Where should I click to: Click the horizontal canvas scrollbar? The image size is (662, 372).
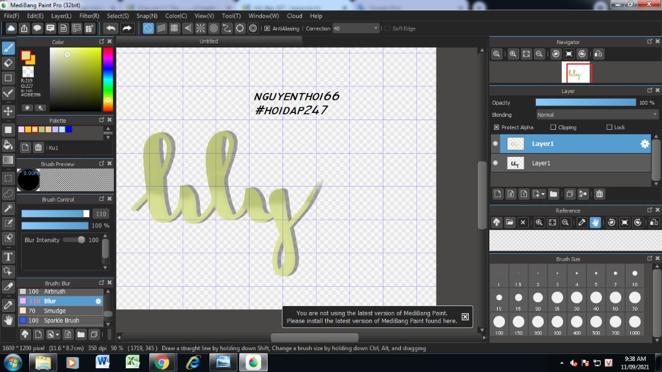click(x=315, y=337)
